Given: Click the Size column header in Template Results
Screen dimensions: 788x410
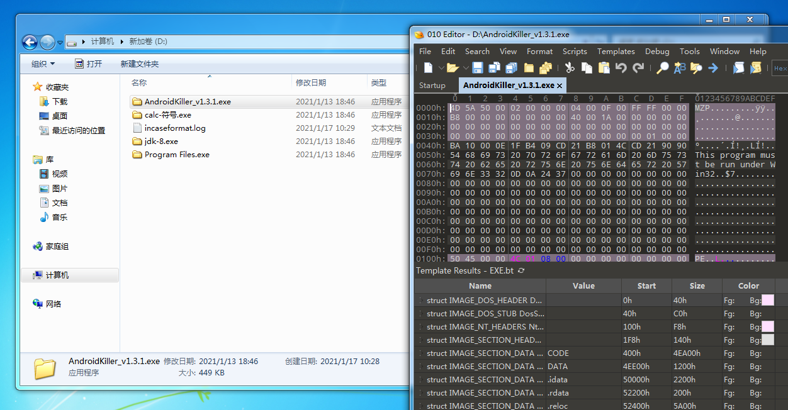Looking at the screenshot, I should click(x=697, y=285).
